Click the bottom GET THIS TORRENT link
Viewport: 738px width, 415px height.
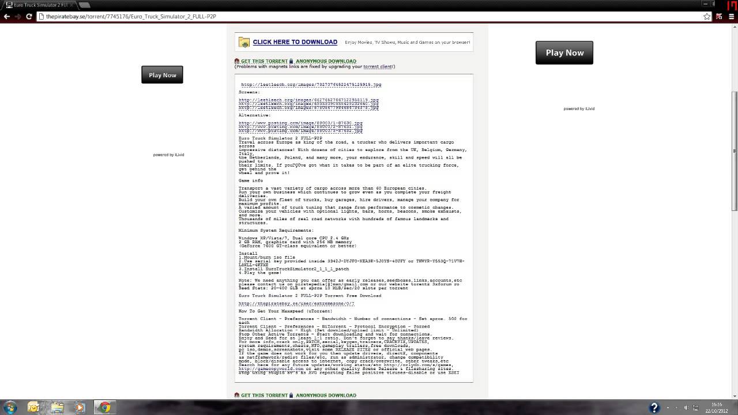click(x=264, y=395)
